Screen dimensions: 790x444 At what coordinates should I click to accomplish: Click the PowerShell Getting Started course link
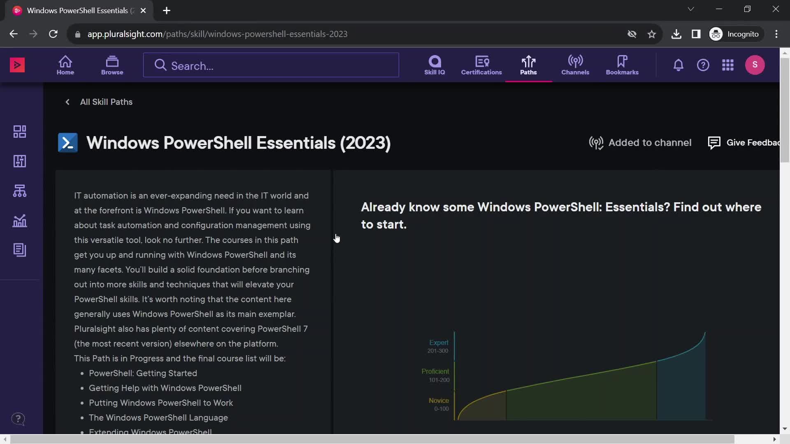pyautogui.click(x=143, y=373)
